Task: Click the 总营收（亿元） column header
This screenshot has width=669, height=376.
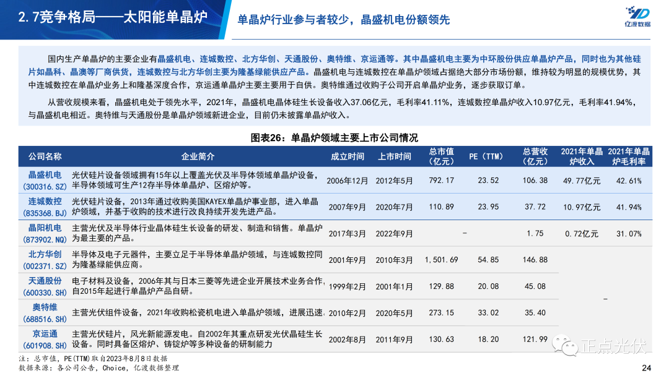Action: click(535, 156)
